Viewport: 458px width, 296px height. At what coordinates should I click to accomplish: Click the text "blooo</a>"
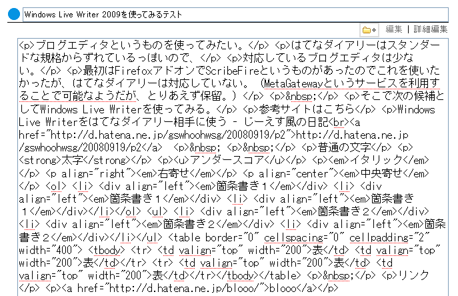point(293,289)
